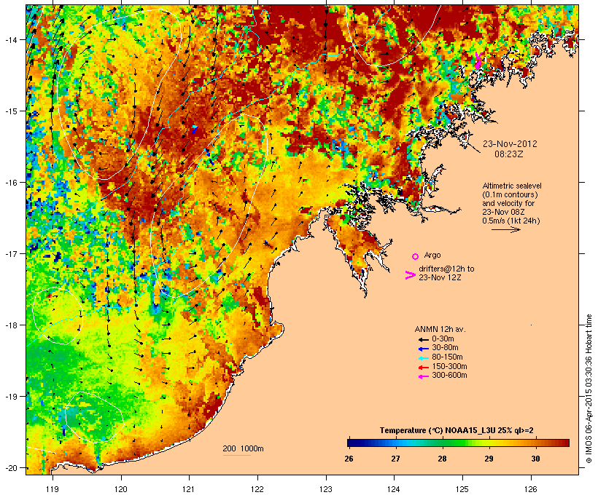This screenshot has width=598, height=495.
Task: Click the latitude label -16
Action: coord(11,183)
